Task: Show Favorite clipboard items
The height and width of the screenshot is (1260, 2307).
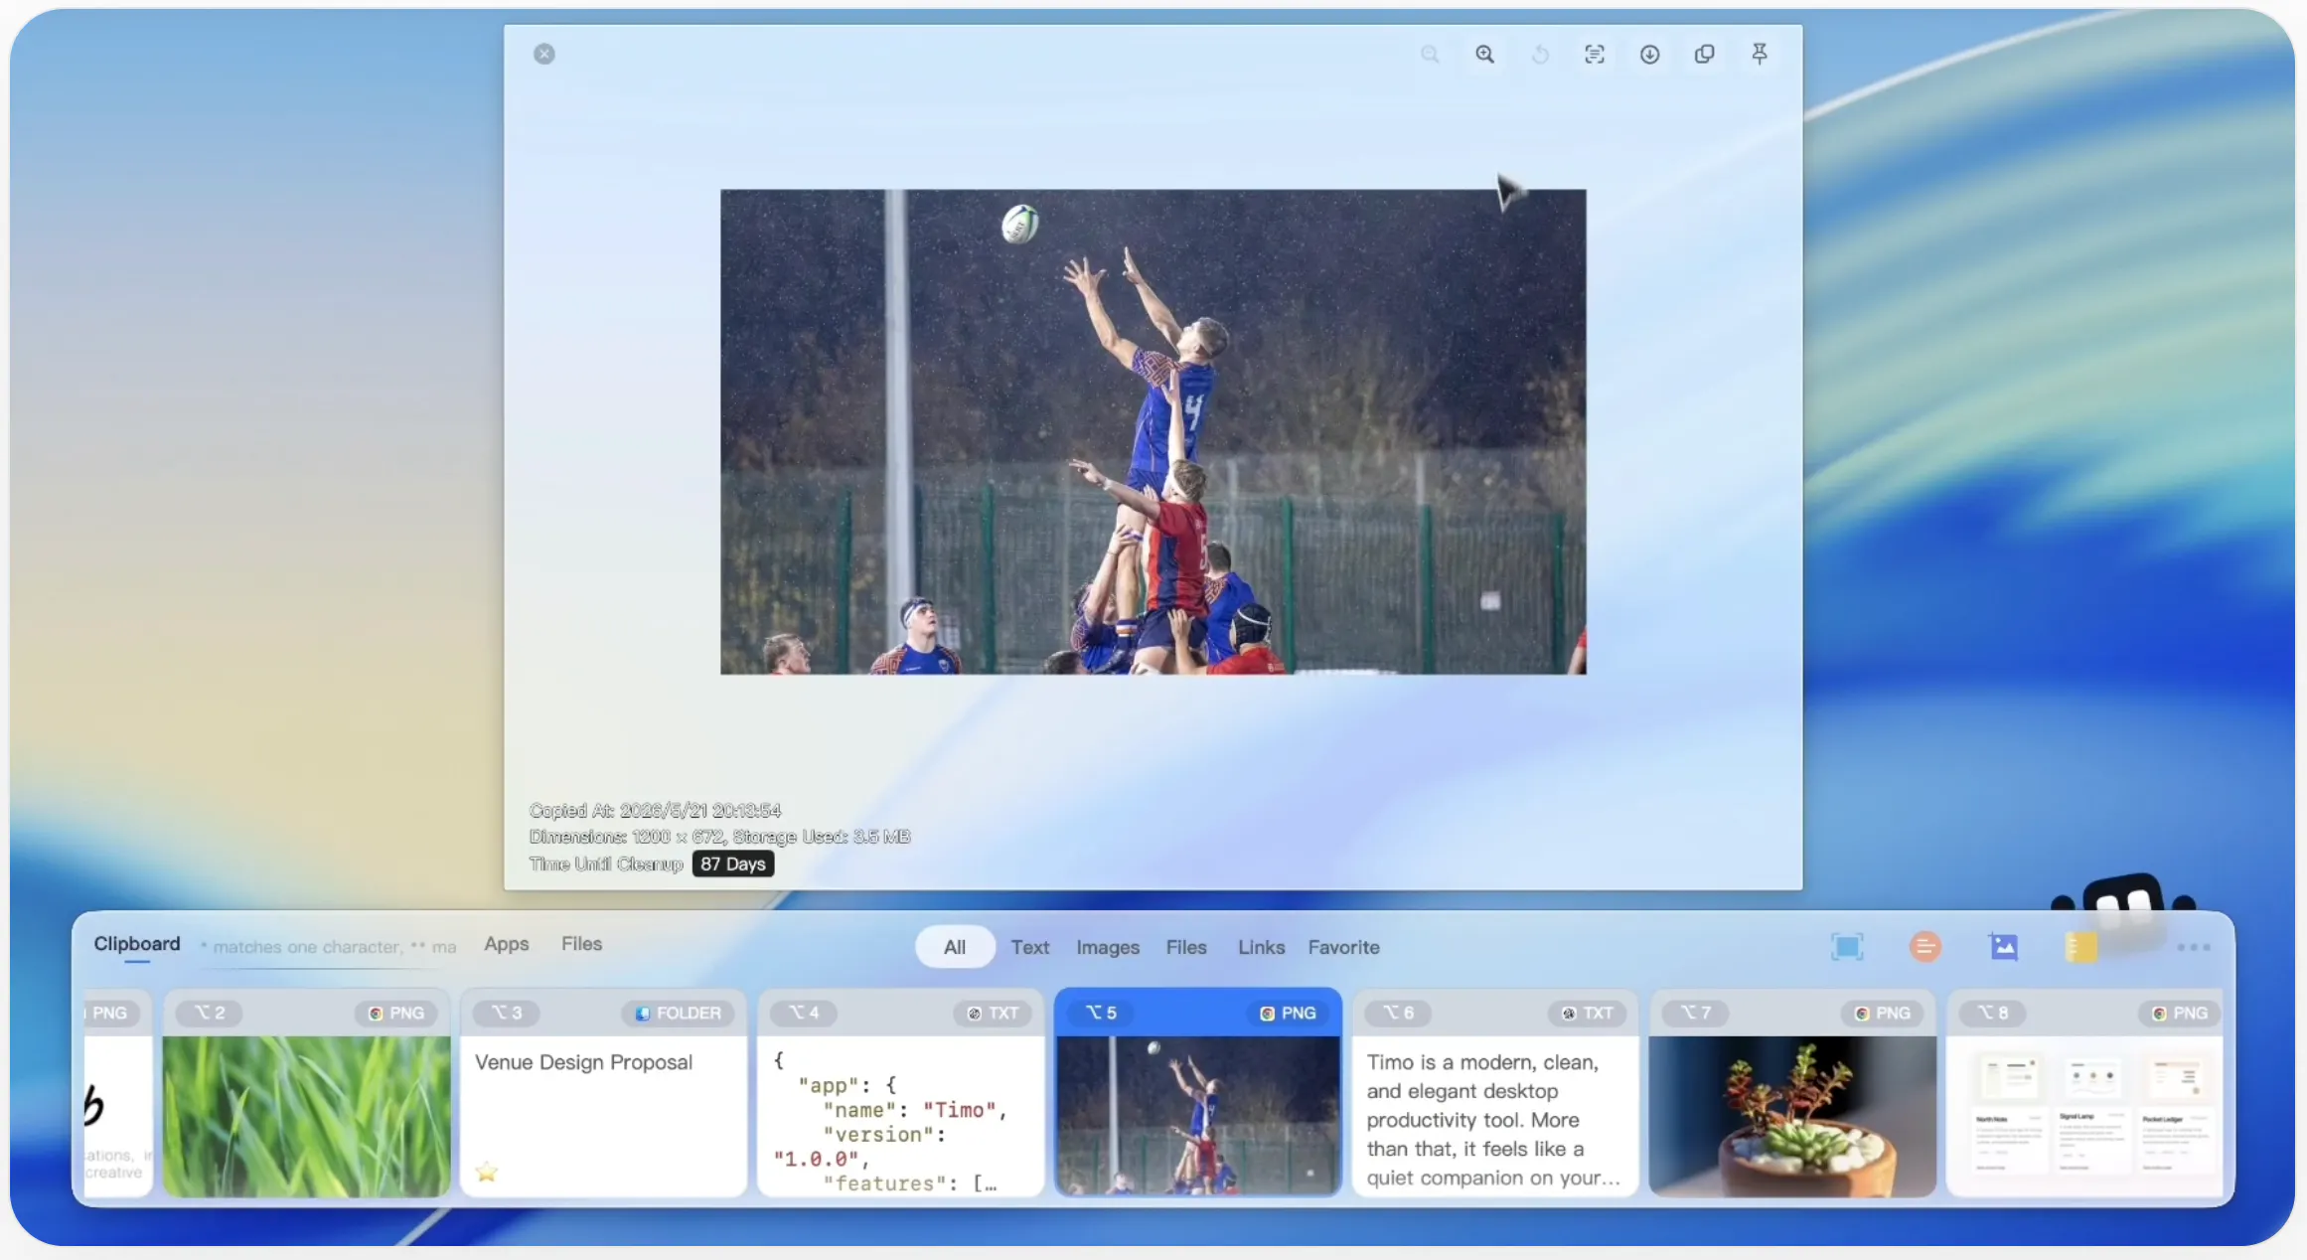Action: click(1343, 947)
